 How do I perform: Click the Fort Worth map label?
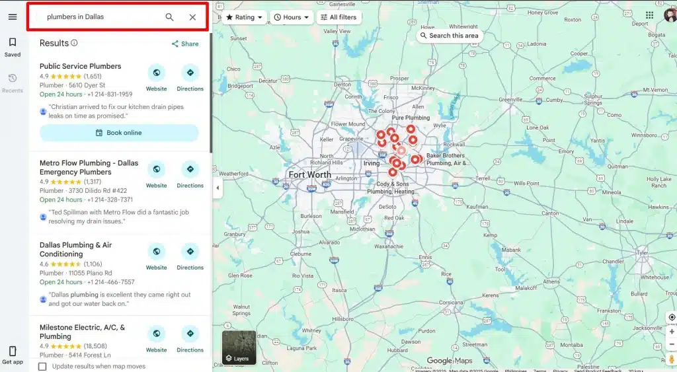click(x=310, y=175)
